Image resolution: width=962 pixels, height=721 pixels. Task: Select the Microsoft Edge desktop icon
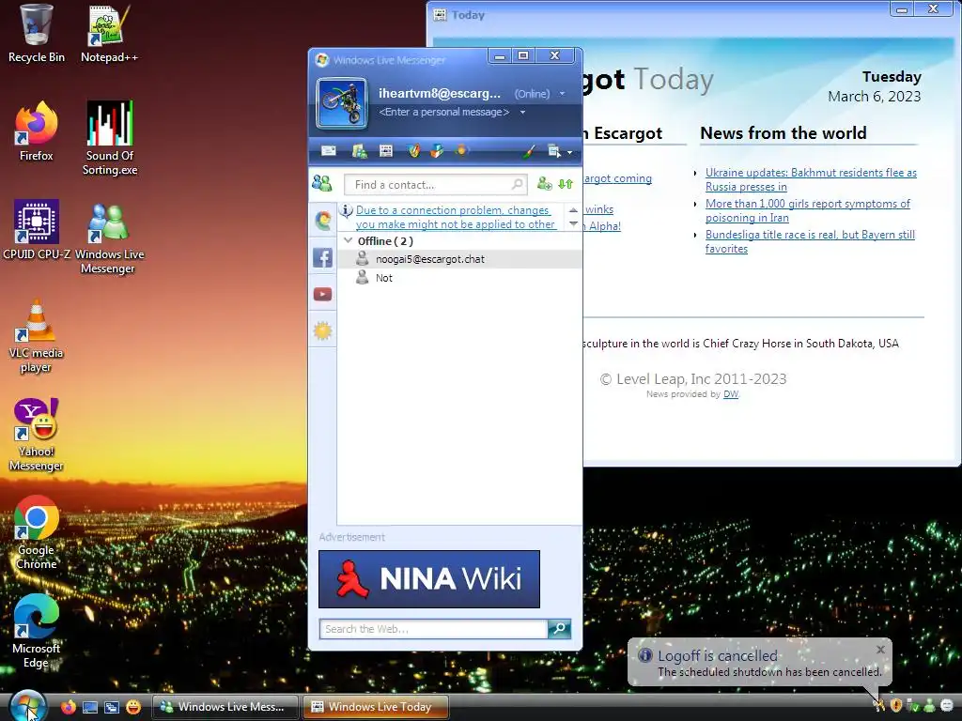point(37,632)
